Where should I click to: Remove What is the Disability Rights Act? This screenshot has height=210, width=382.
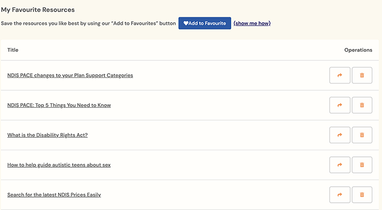tap(362, 135)
